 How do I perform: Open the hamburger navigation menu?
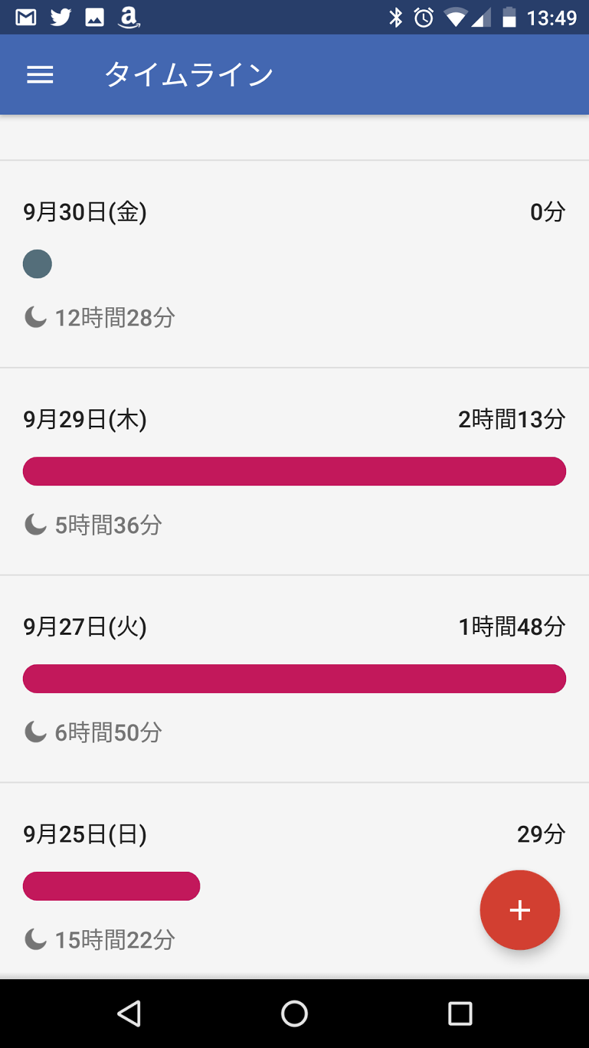pos(40,75)
